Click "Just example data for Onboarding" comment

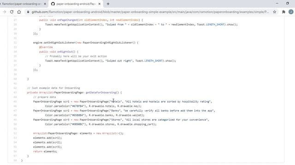point(53,88)
